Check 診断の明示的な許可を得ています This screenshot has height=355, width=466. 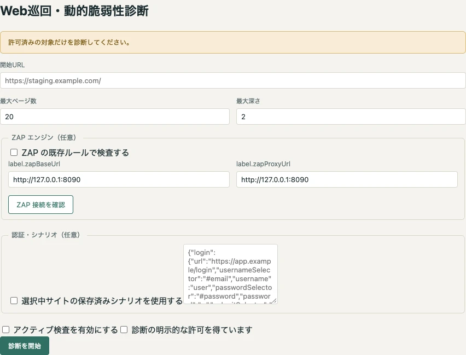pyautogui.click(x=124, y=329)
